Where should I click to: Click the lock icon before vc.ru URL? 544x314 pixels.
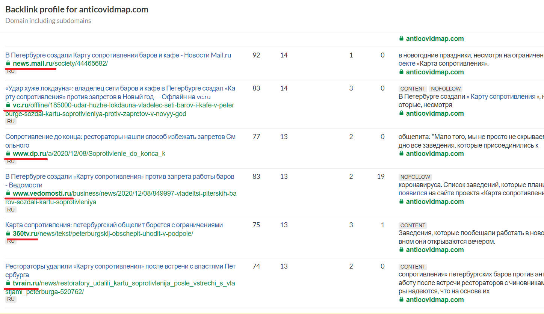tap(8, 105)
